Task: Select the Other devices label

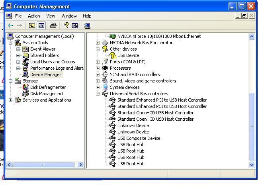Action: coord(123,49)
